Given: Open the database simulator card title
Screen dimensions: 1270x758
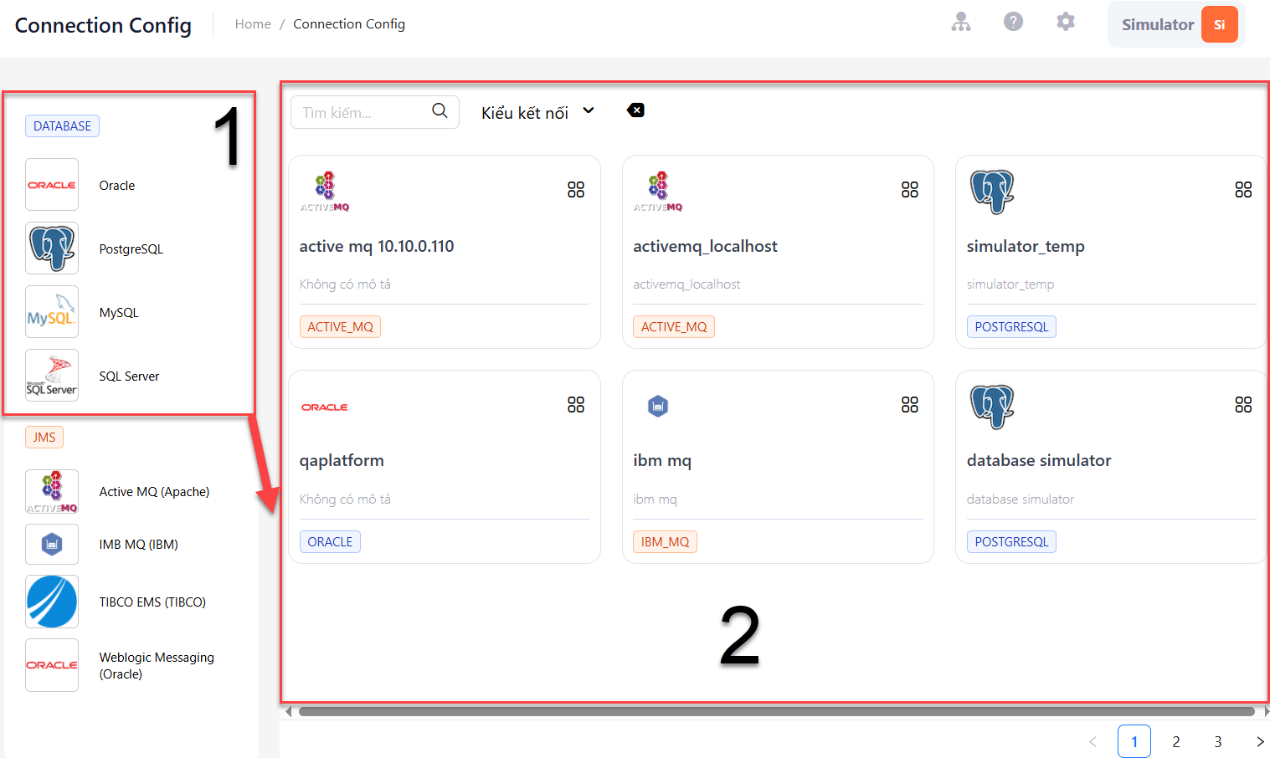Looking at the screenshot, I should (x=1039, y=460).
